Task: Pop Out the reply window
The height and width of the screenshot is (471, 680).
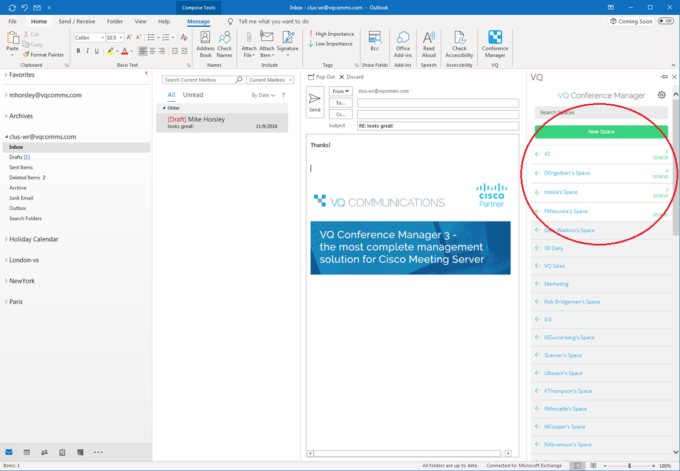Action: pos(321,77)
